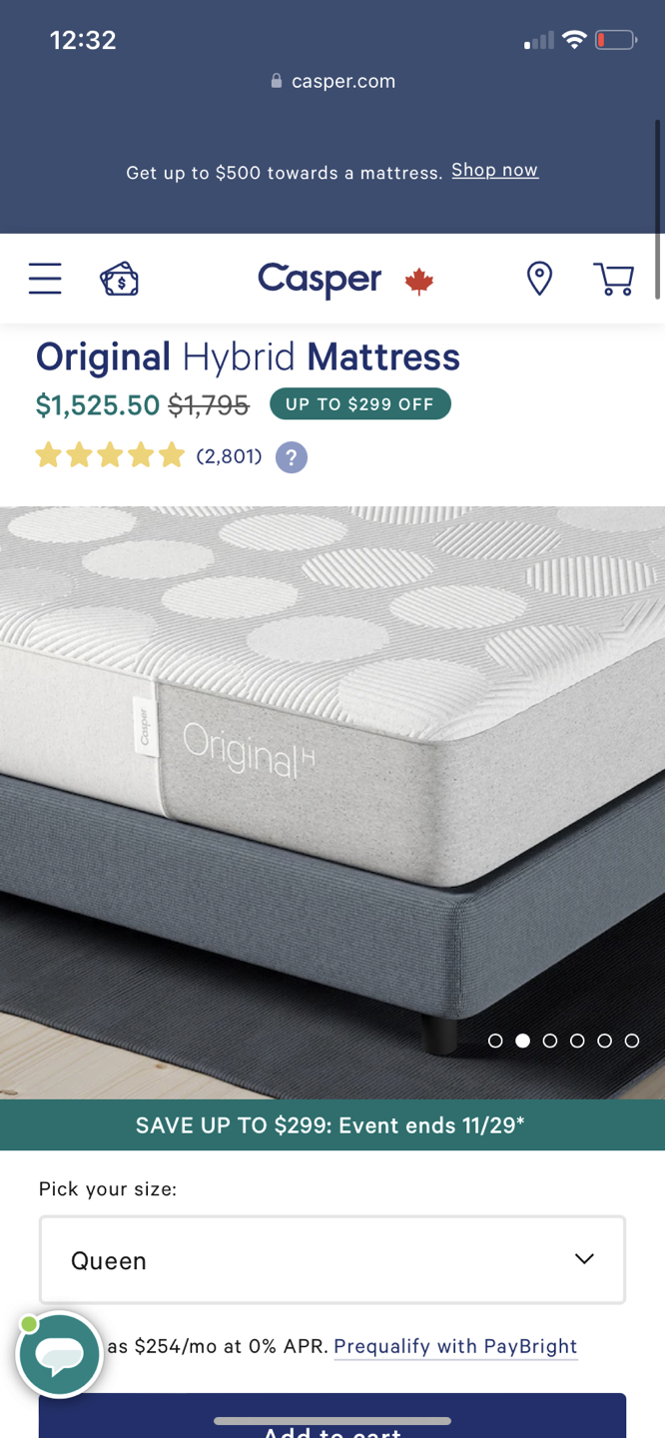Open the live chat bubble
This screenshot has width=665, height=1438.
pos(59,1353)
